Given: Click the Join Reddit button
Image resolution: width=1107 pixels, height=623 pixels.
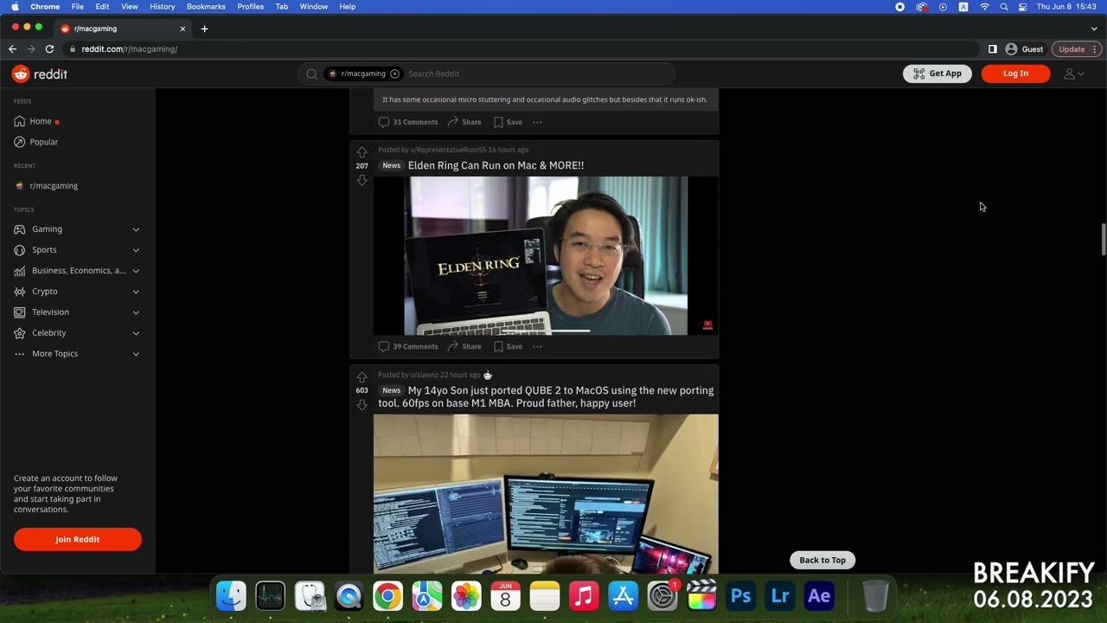Looking at the screenshot, I should click(78, 539).
